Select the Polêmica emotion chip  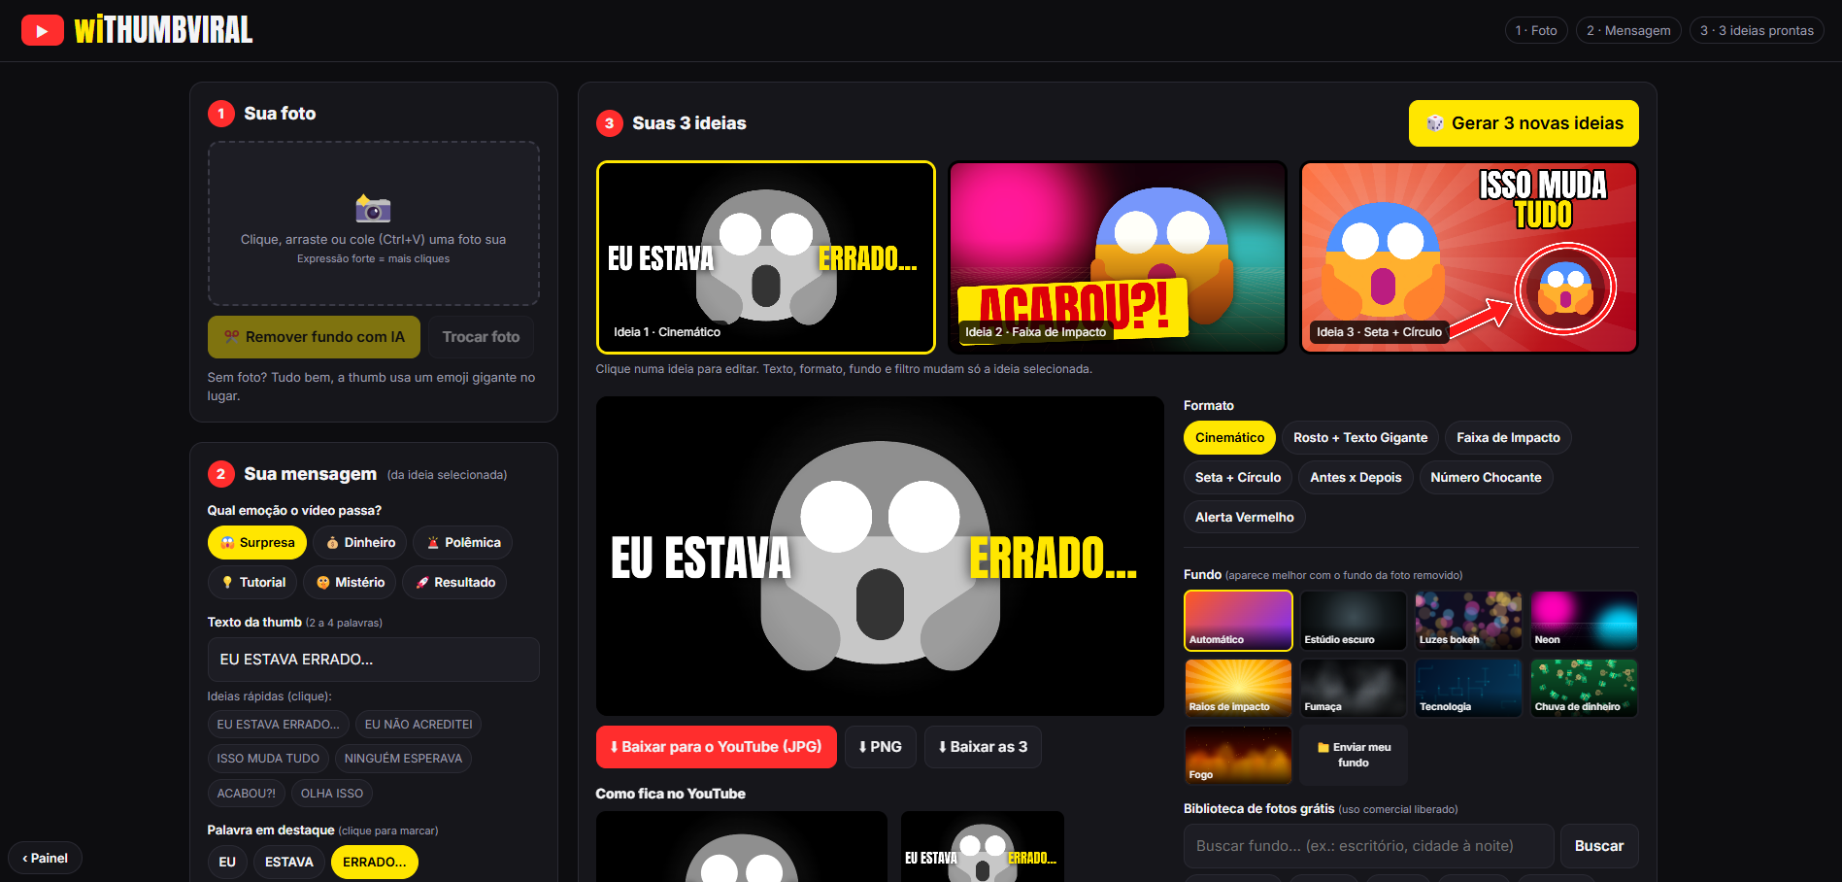pos(462,542)
